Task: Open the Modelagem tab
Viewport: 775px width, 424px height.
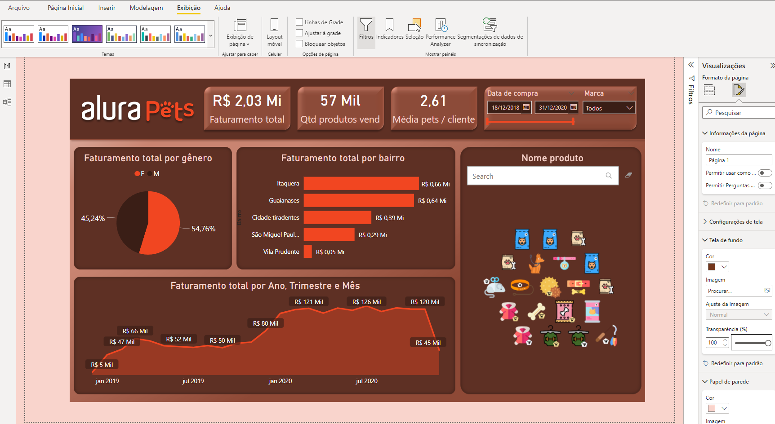Action: coord(146,8)
